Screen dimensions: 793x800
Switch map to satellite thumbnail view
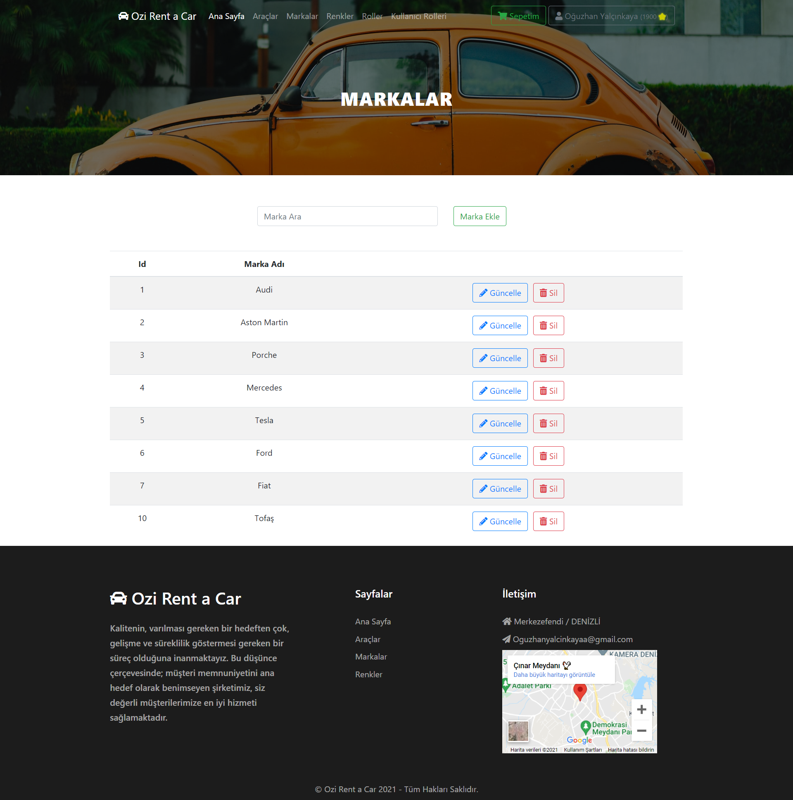(x=518, y=731)
